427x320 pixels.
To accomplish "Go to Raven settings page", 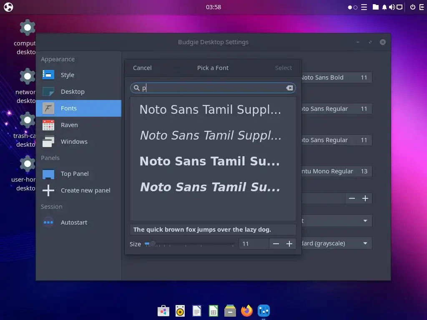I will [79, 125].
